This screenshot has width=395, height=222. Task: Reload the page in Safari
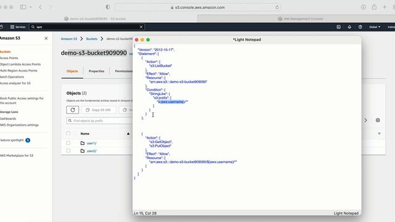tap(277, 7)
